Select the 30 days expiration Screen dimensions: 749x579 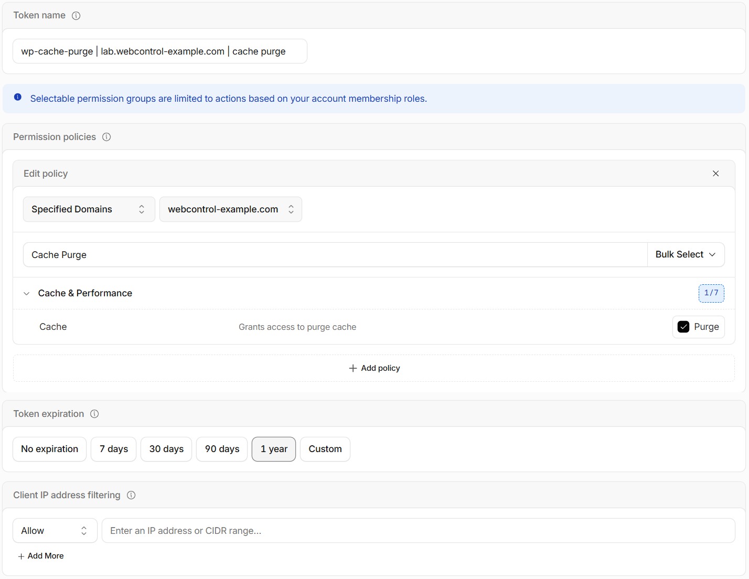(x=166, y=449)
